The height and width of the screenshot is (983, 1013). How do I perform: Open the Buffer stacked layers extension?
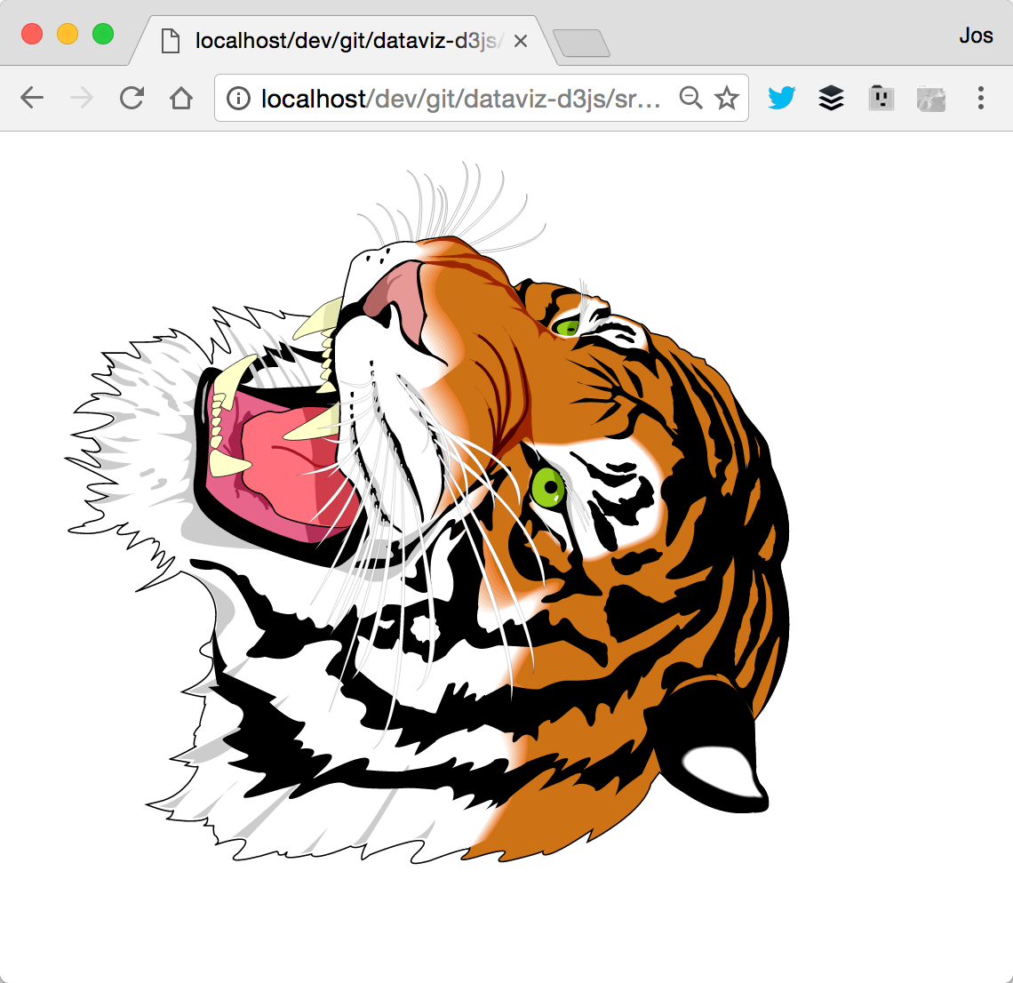(832, 99)
